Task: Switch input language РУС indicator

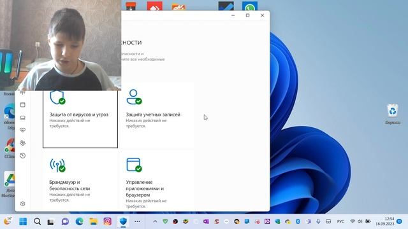Action: click(x=340, y=221)
